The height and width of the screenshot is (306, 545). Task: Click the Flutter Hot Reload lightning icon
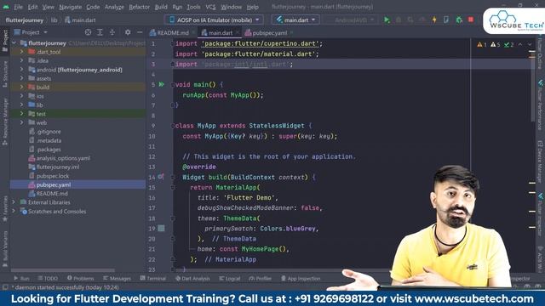pos(434,20)
